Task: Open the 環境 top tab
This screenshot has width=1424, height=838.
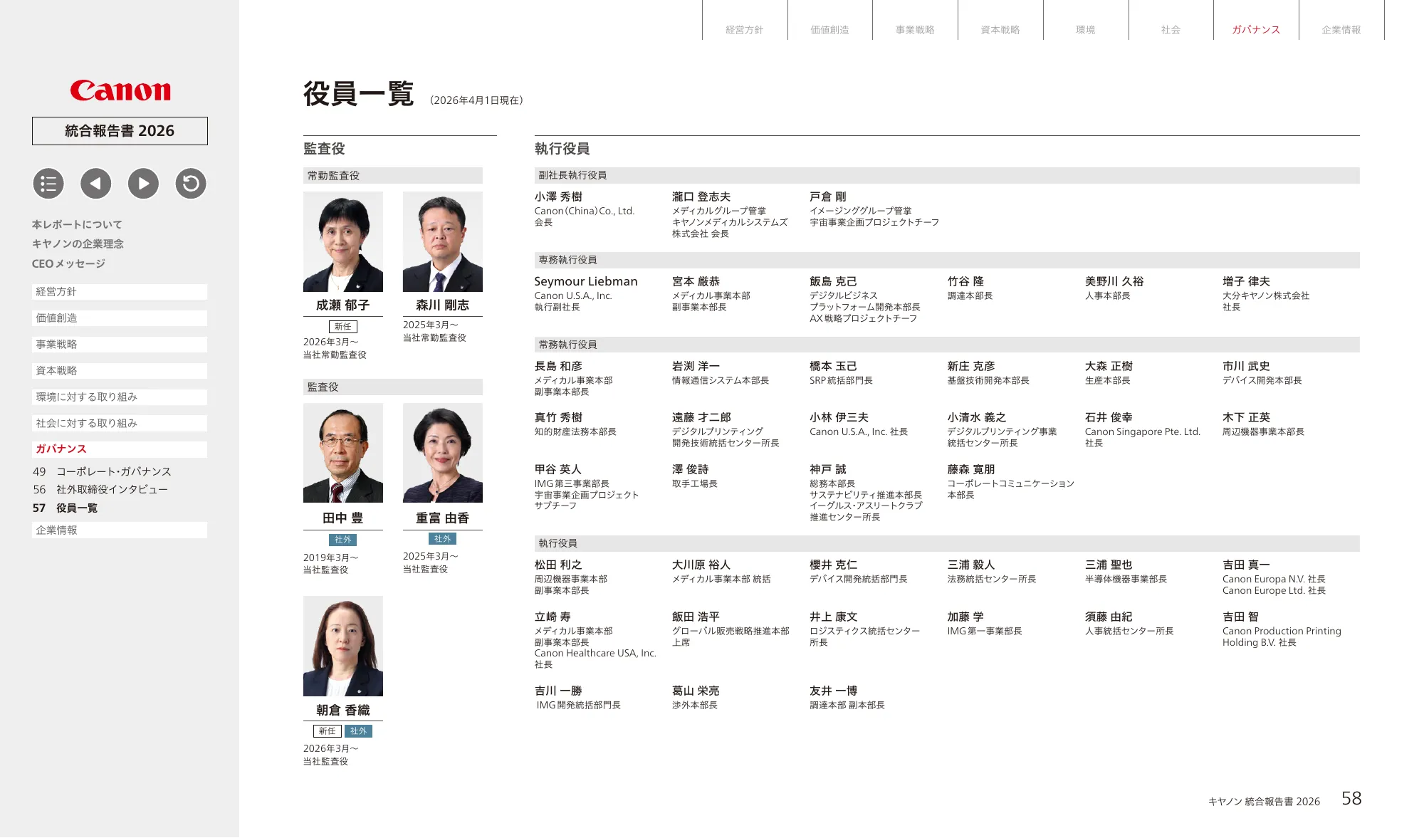Action: [1086, 29]
